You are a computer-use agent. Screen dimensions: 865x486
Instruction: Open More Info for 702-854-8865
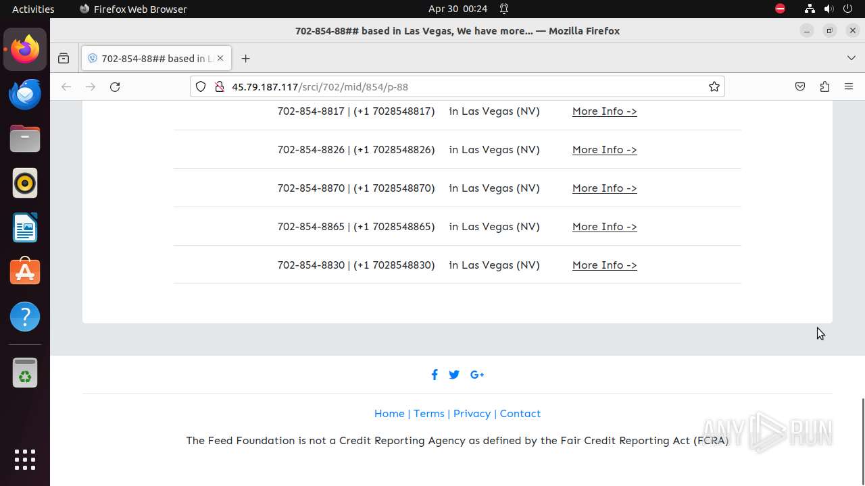click(x=604, y=226)
